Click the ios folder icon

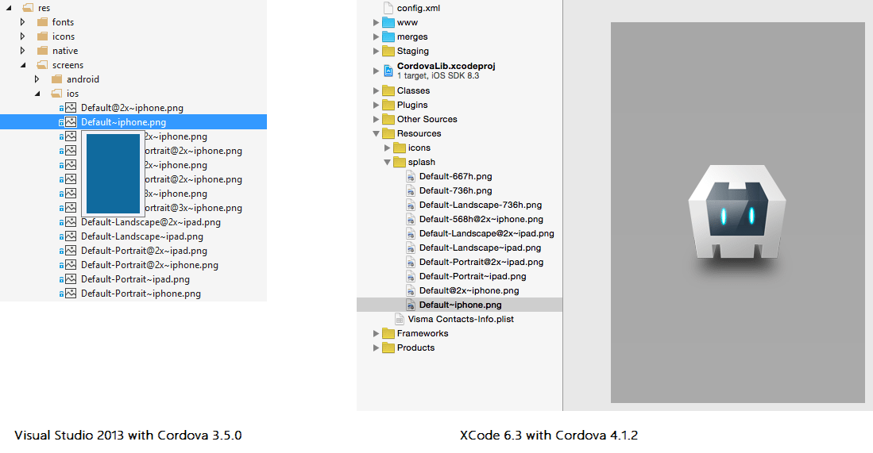[56, 94]
